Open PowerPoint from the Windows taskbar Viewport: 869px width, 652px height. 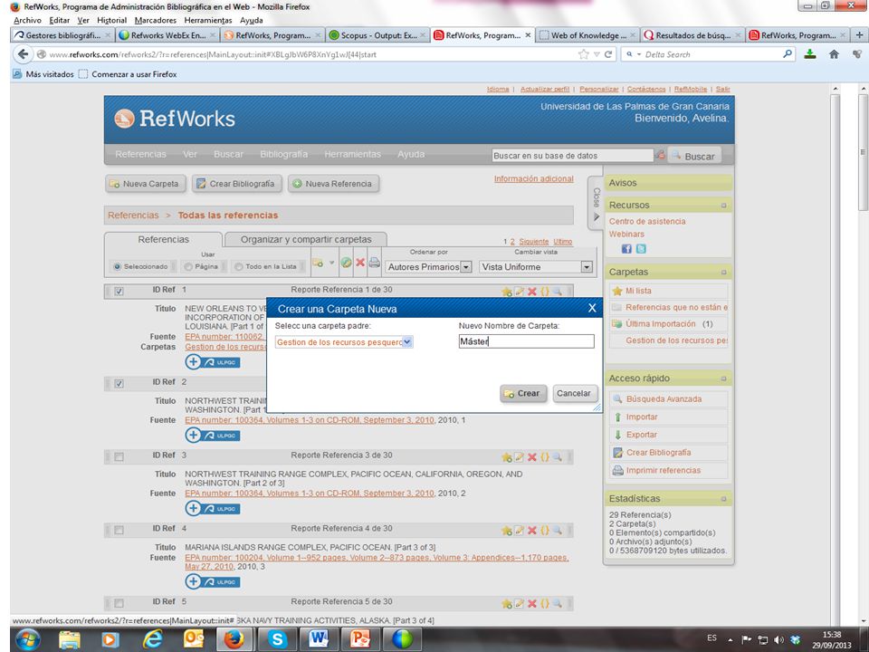(x=360, y=639)
